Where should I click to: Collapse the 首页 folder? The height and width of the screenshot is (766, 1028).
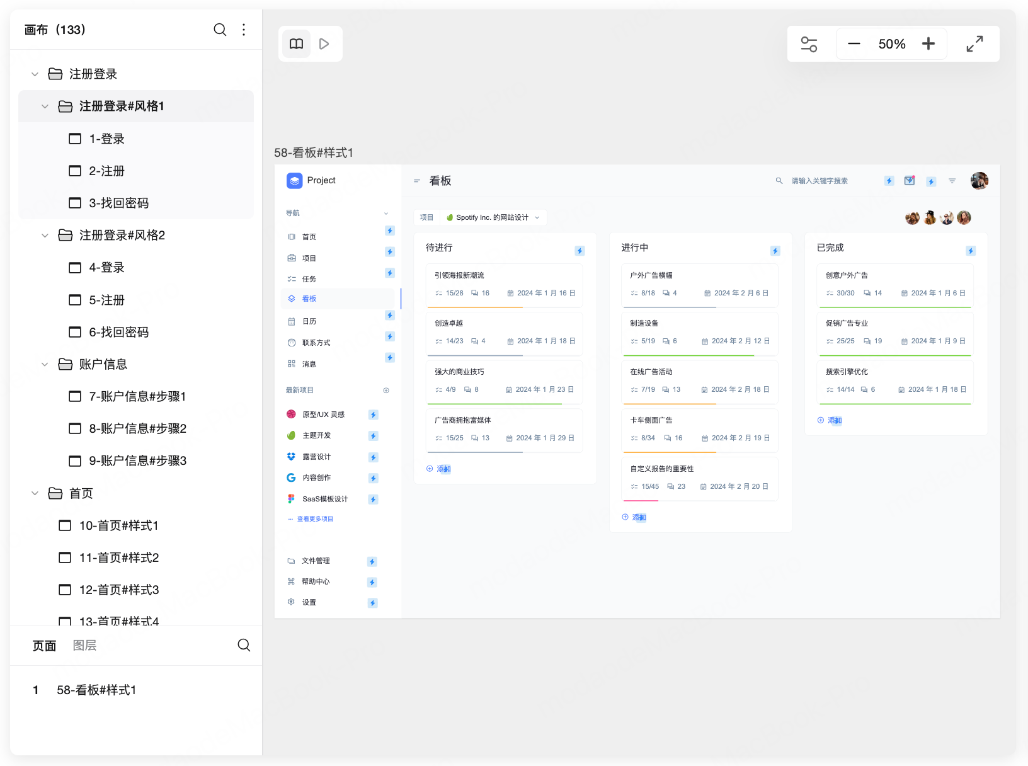pos(35,493)
